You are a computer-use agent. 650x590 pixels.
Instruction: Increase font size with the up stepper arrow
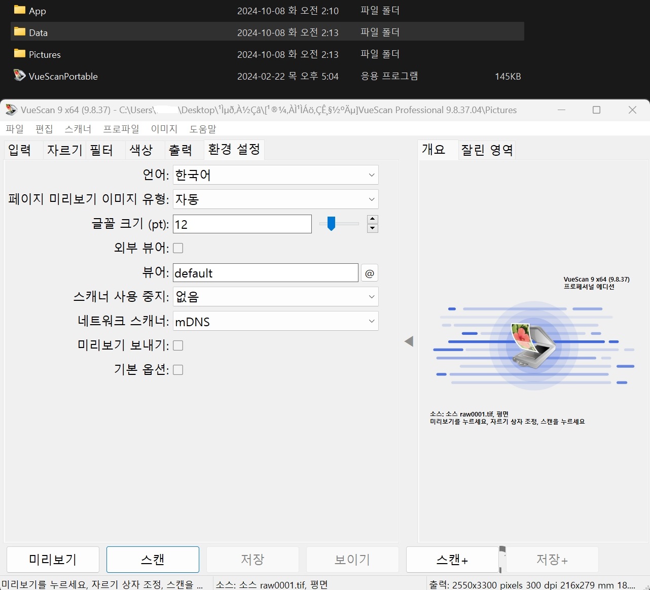pos(373,219)
